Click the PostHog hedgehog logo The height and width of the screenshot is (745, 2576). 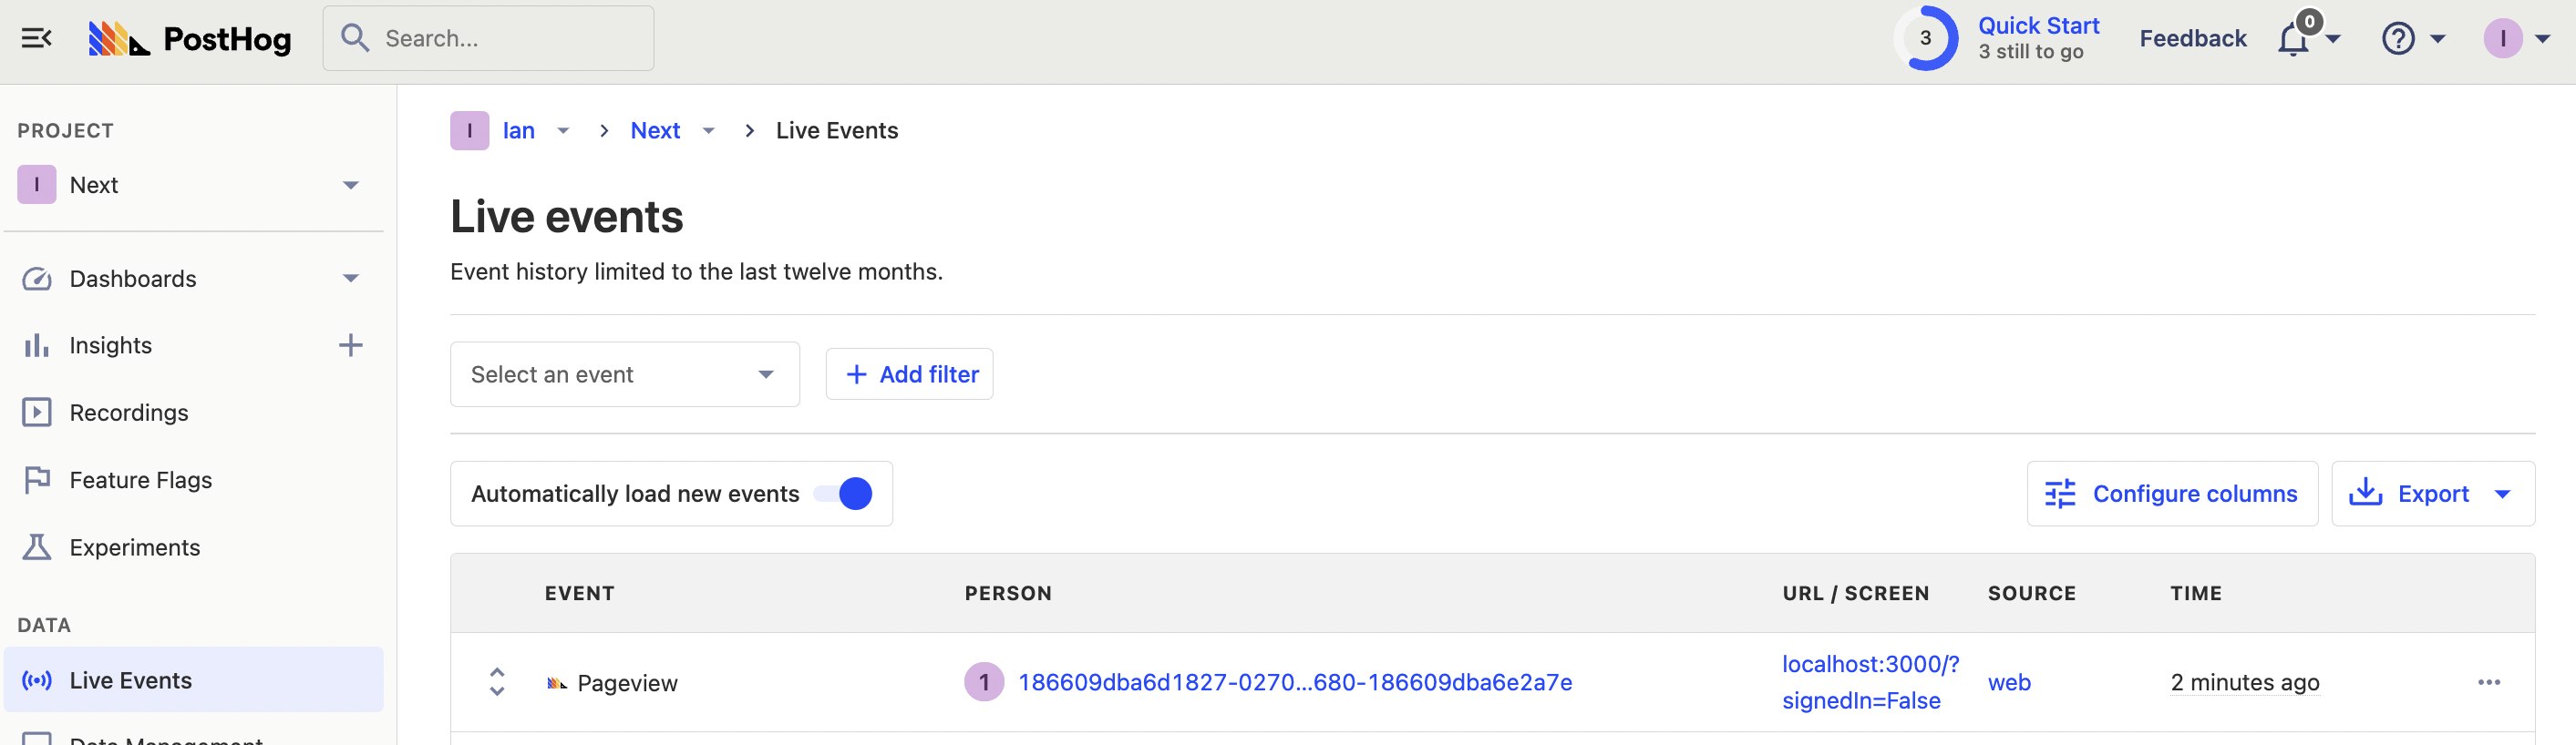(x=118, y=38)
